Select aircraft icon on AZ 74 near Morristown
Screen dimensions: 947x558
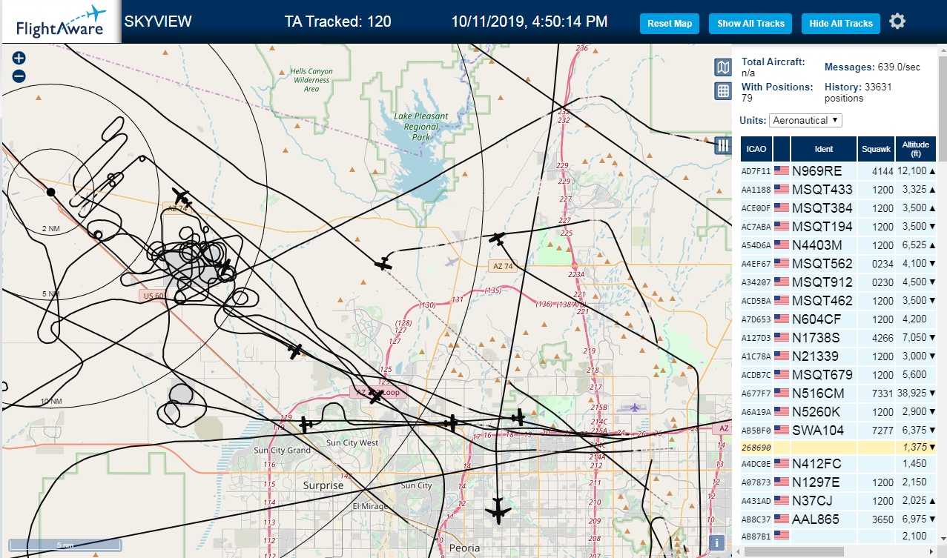pos(180,197)
